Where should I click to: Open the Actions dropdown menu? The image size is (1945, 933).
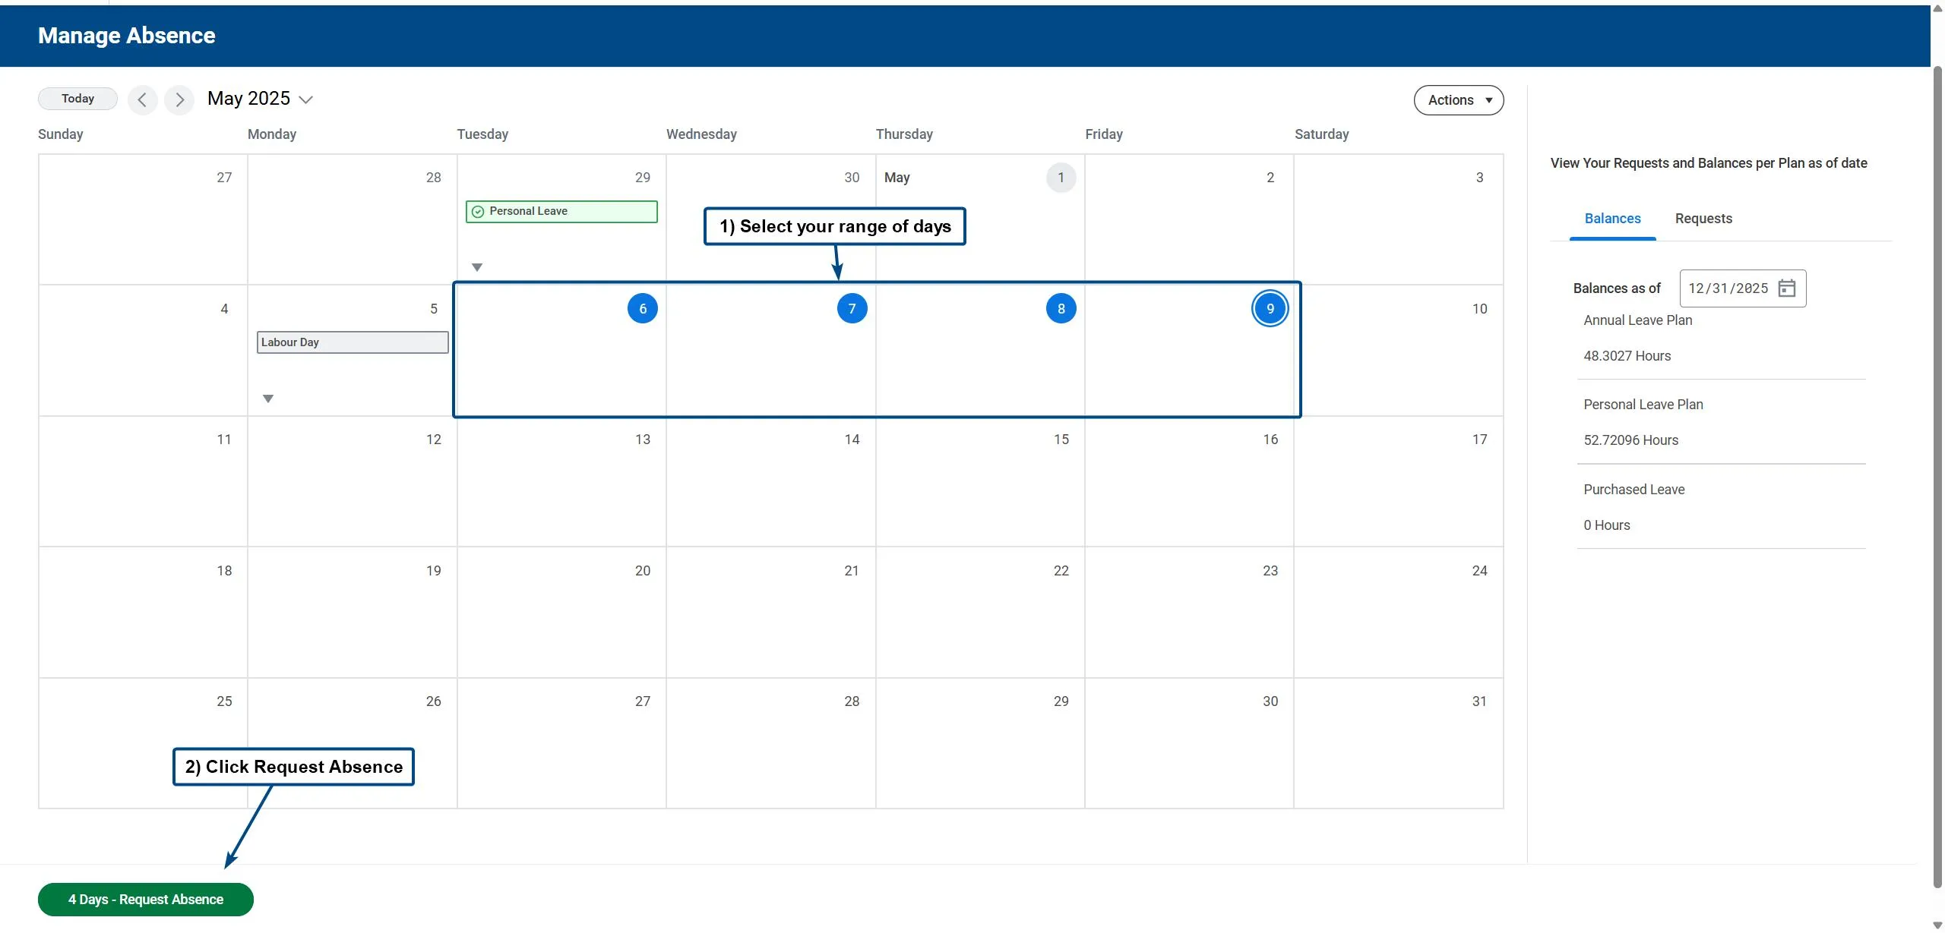1457,100
